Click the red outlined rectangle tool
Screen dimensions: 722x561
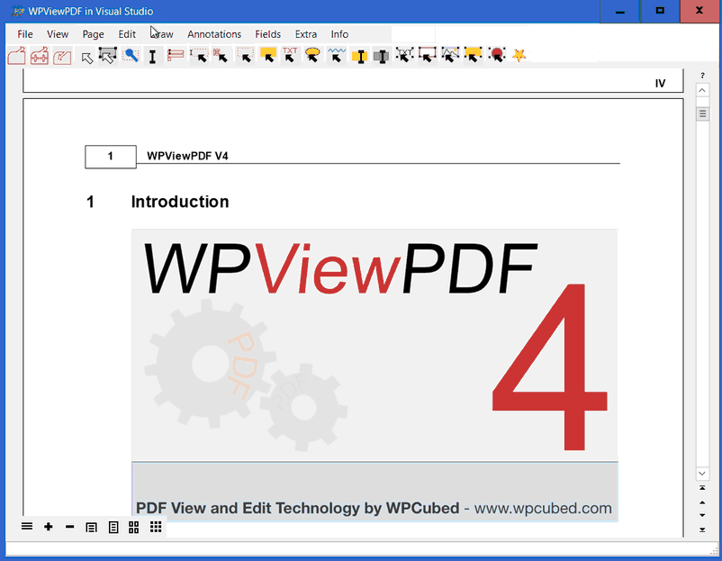(428, 55)
